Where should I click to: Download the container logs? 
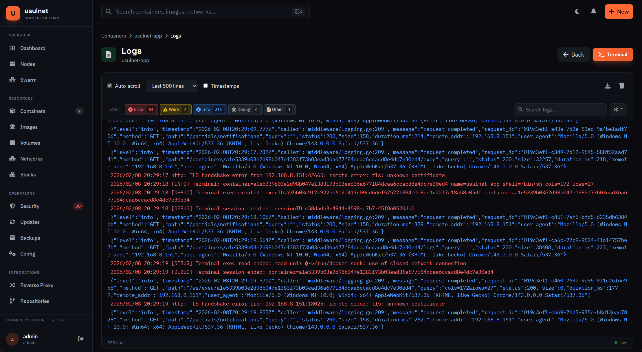pos(608,85)
